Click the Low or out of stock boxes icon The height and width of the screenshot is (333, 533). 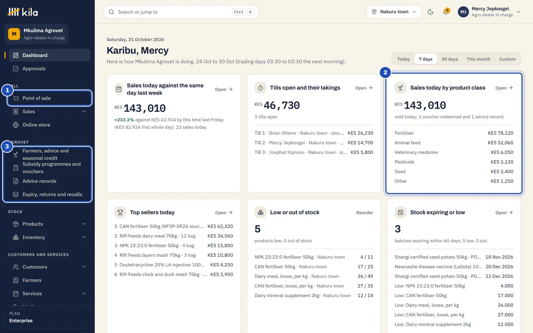261,212
